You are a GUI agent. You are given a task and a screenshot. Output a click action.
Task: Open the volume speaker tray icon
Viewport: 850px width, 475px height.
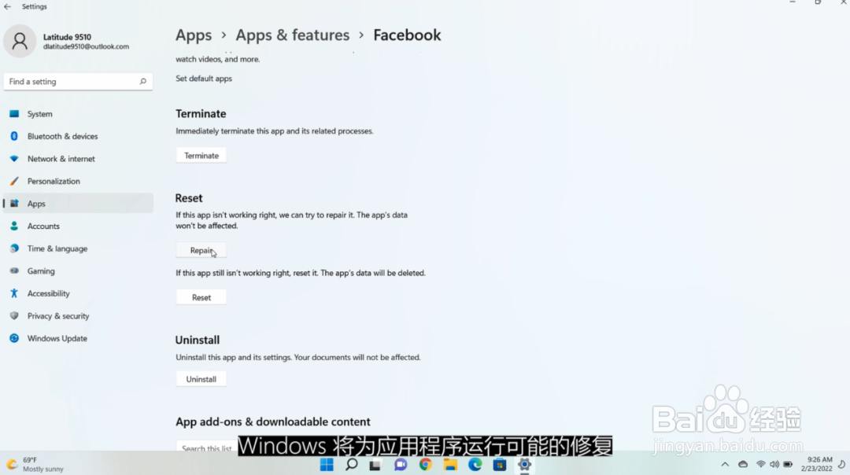(774, 464)
